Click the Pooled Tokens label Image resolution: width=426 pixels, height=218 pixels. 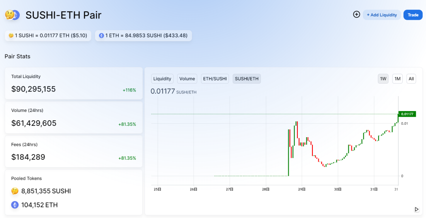pos(26,178)
